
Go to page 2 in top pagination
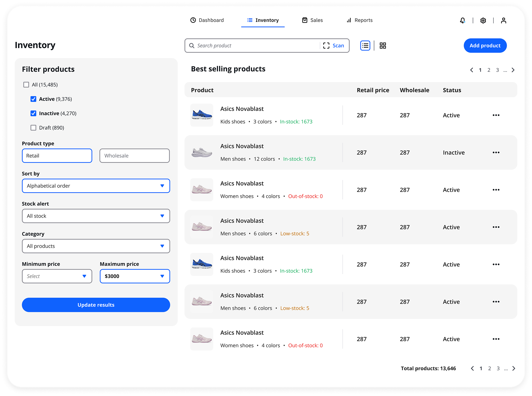point(489,70)
